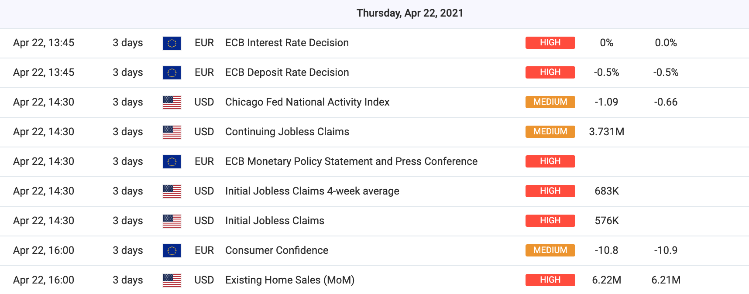Select the Existing Home Sales (MoM) event
Screen dimensions: 749x294
(290, 280)
